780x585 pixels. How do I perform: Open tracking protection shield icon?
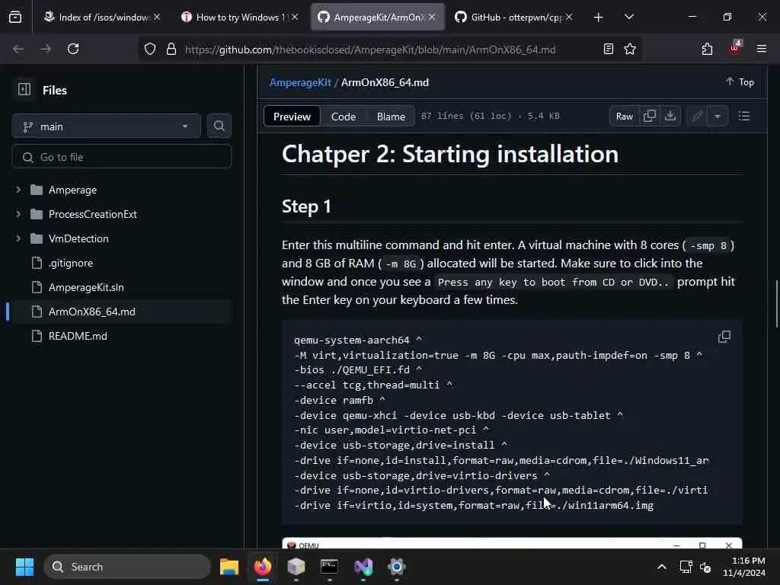(150, 49)
